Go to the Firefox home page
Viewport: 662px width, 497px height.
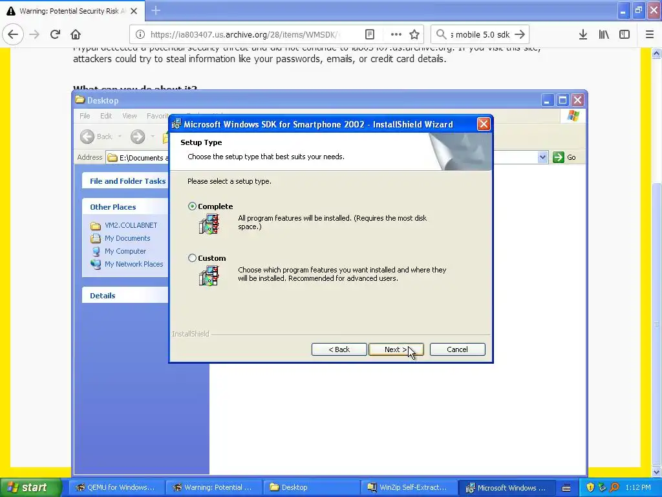pos(75,34)
